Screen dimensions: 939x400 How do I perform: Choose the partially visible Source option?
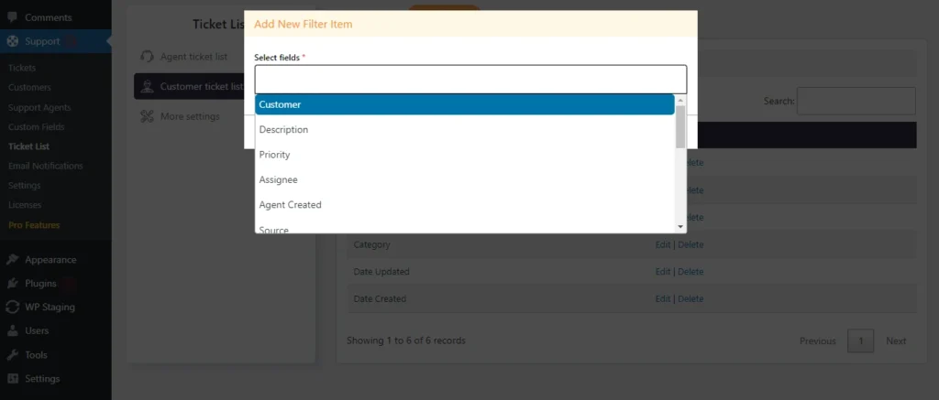(465, 228)
